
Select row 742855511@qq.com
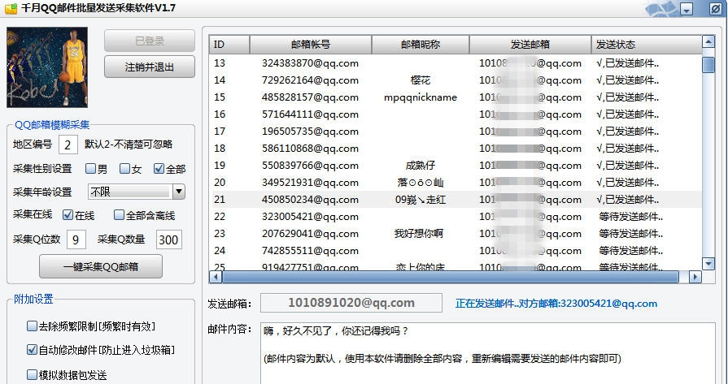pos(457,251)
